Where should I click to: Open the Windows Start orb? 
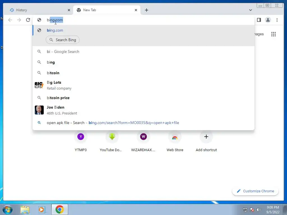[8, 209]
